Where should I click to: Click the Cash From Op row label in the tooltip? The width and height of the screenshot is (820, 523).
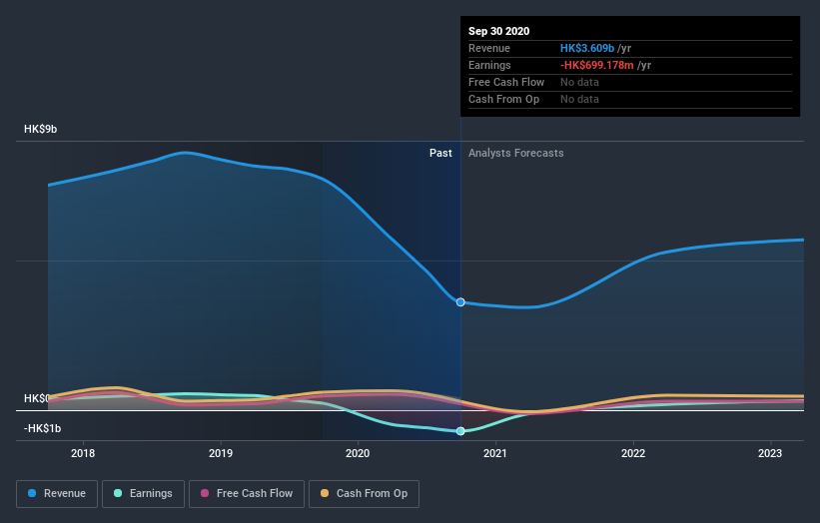tap(503, 99)
